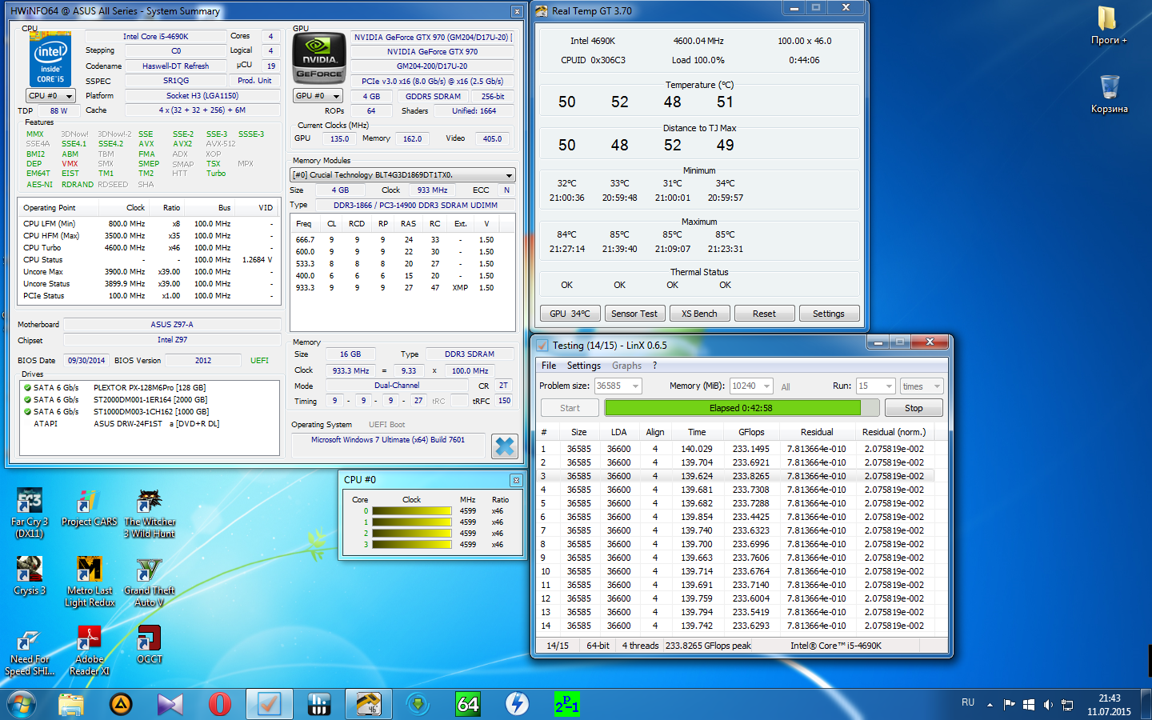Click the Opera icon in the taskbar
Image resolution: width=1152 pixels, height=720 pixels.
(219, 704)
